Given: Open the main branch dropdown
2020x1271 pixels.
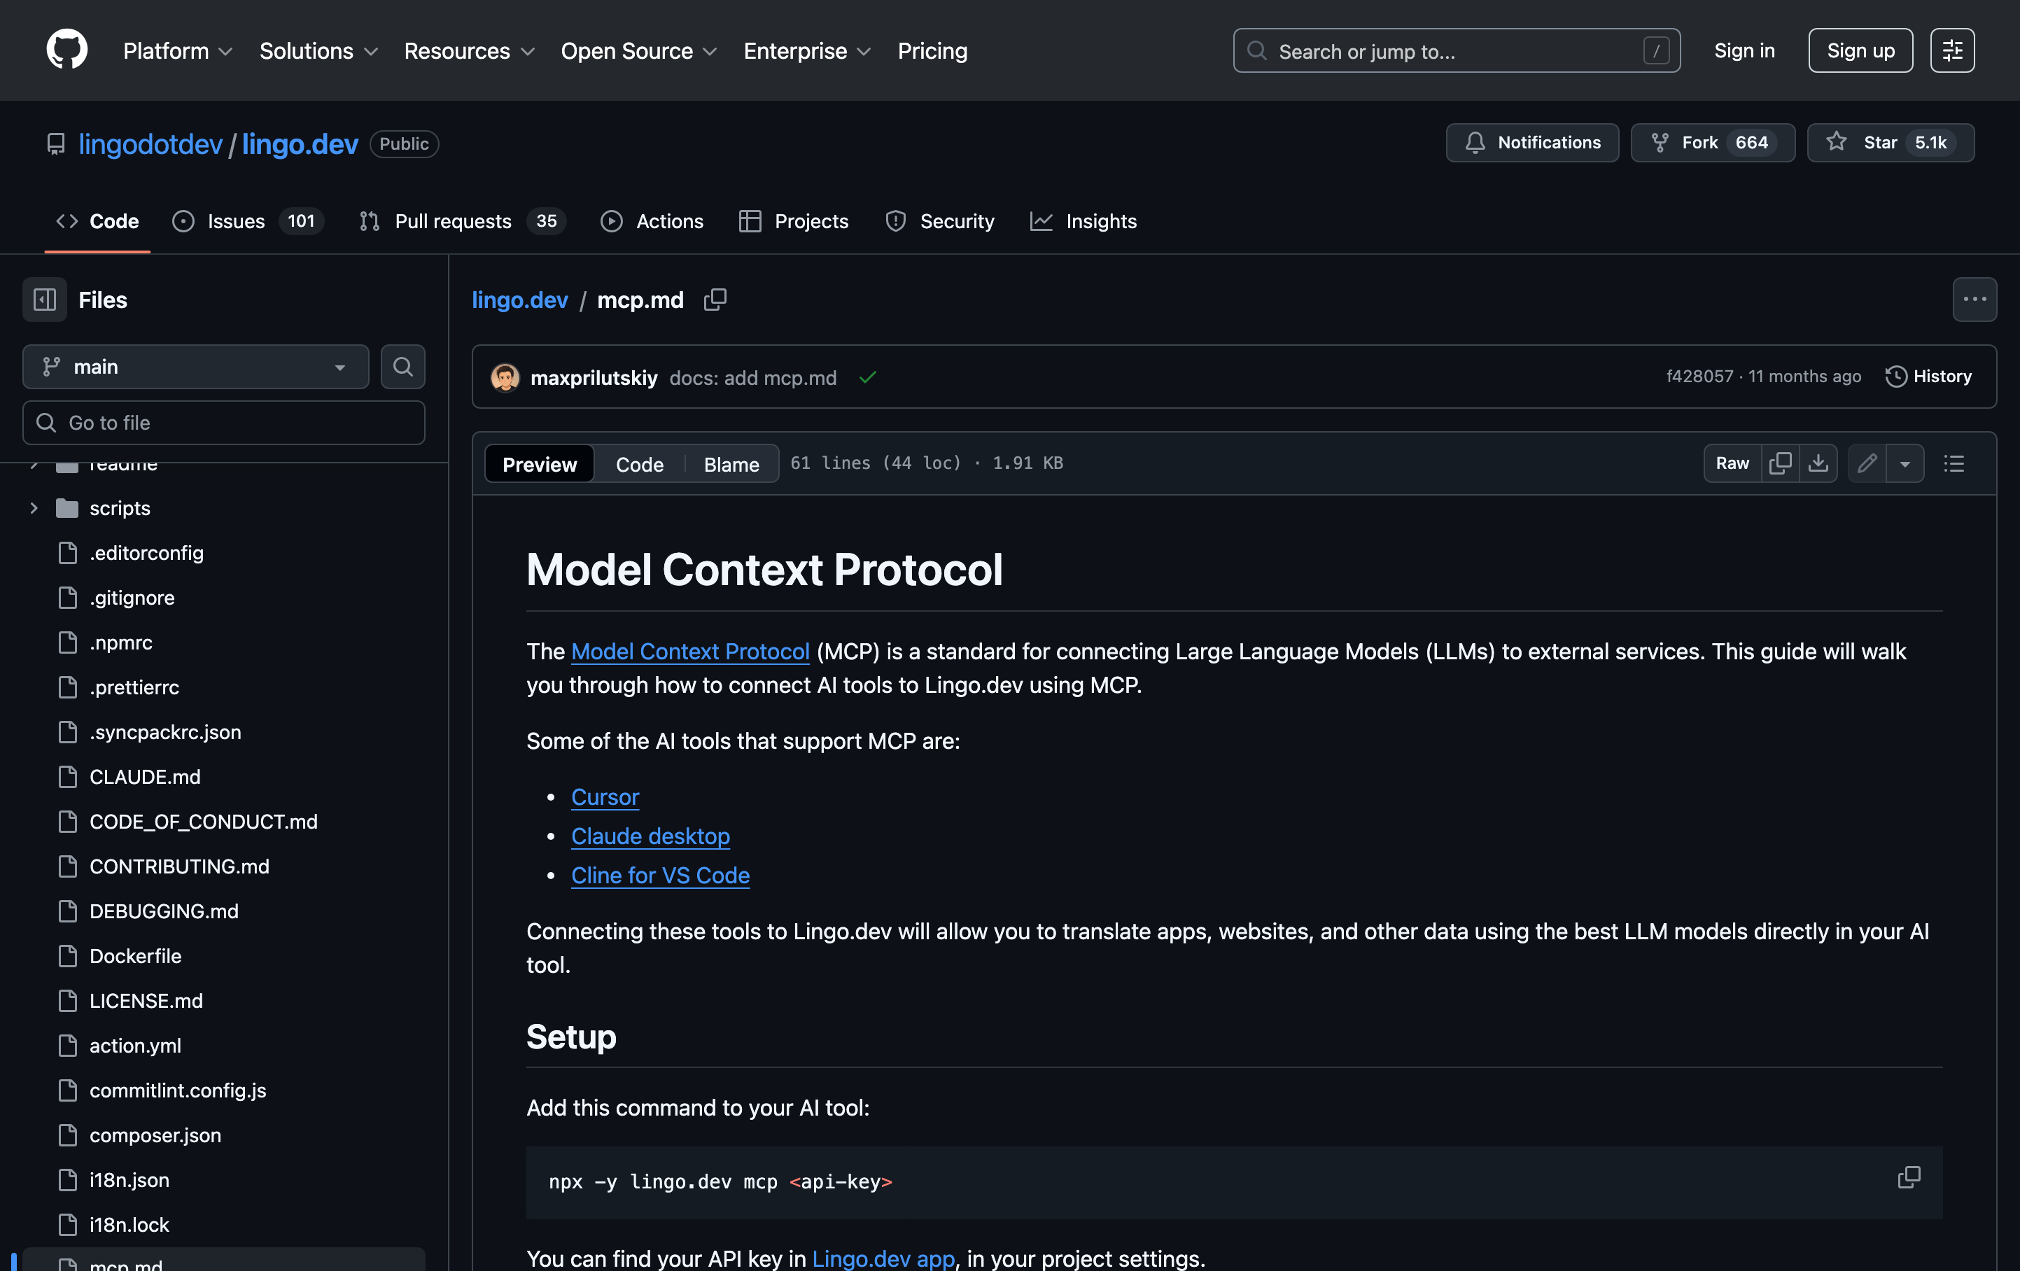Looking at the screenshot, I should [x=195, y=367].
